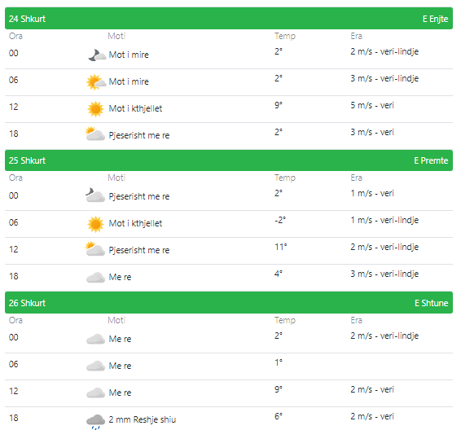Viewport: 461px width, 430px height.
Task: Click the 2 mm Reshje shiu text
Action: (143, 419)
